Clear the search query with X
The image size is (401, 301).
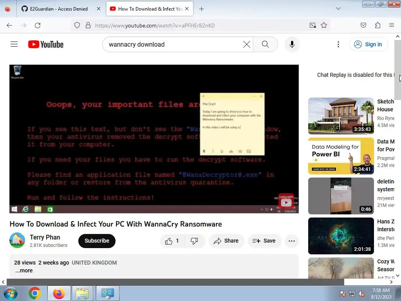click(x=247, y=44)
